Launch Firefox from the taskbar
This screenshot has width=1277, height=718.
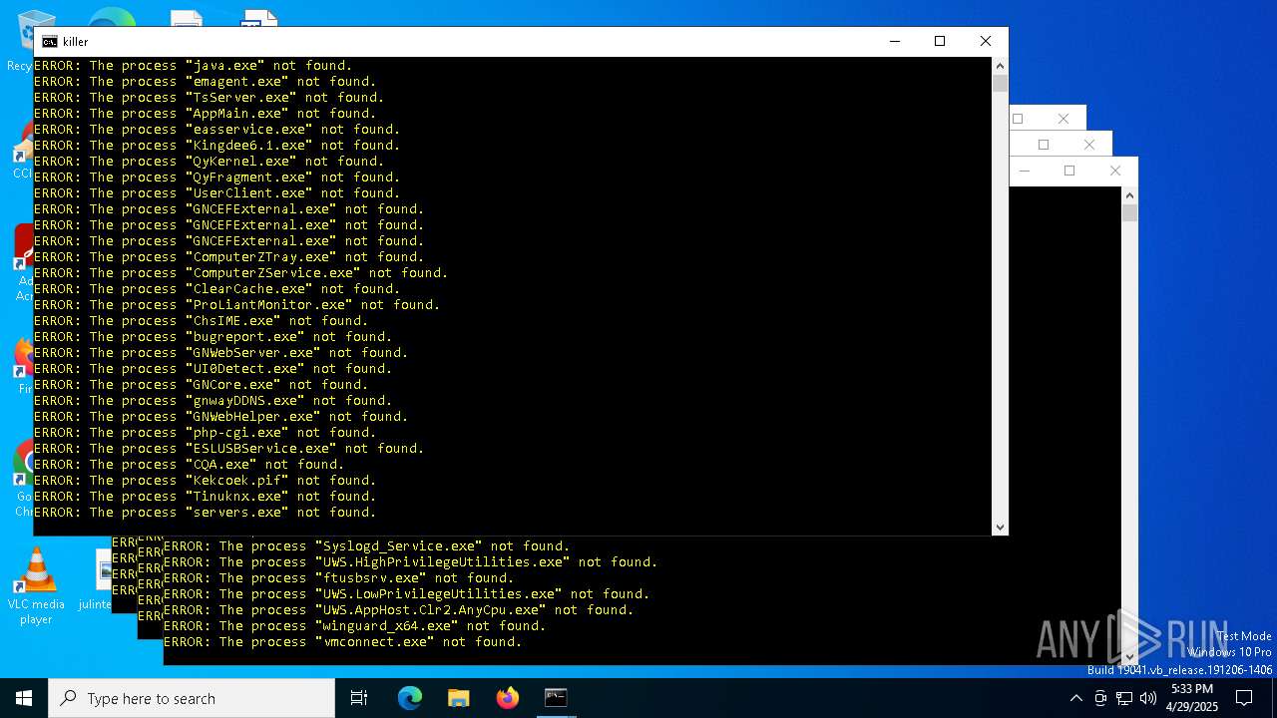pyautogui.click(x=508, y=698)
